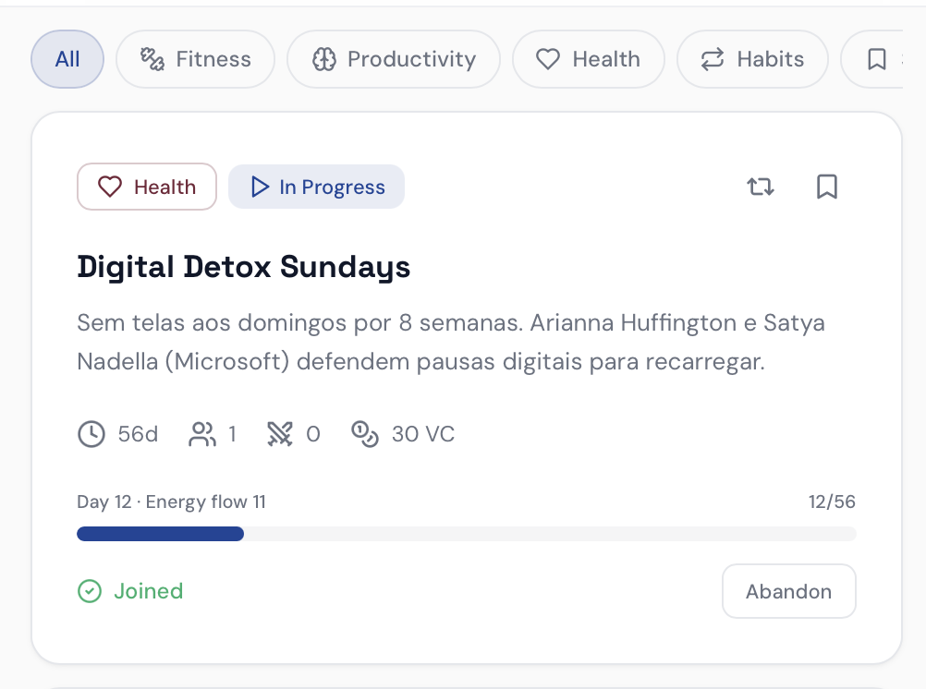
Task: Filter challenges by Productivity
Action: [394, 59]
